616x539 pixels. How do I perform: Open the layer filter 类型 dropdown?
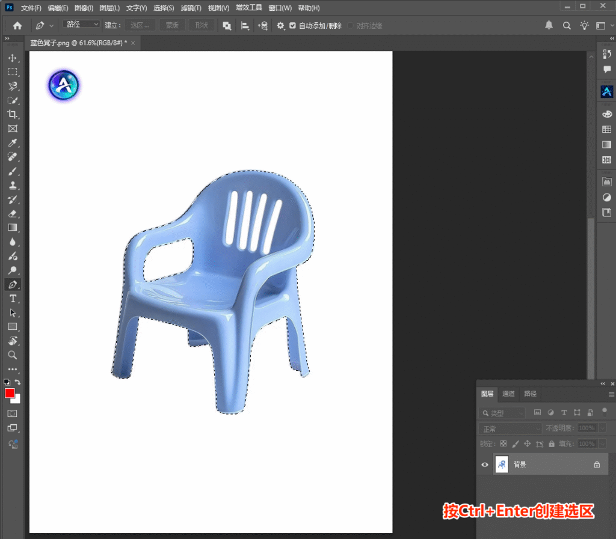pos(502,413)
